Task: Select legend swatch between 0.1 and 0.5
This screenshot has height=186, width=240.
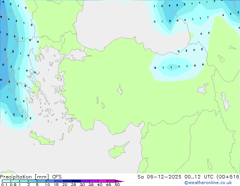Action: coord(6,181)
